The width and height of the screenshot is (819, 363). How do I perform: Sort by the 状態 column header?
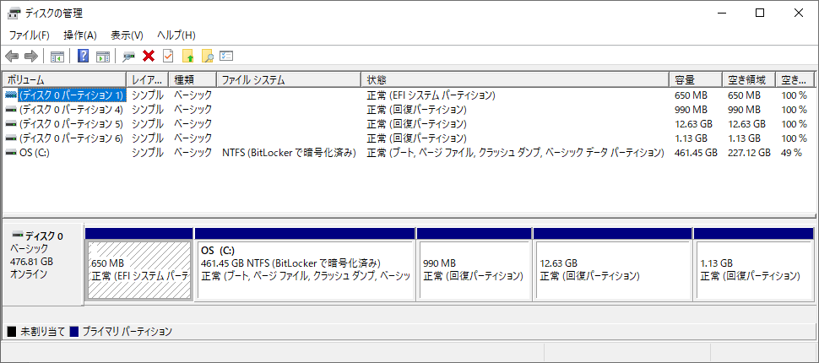pyautogui.click(x=515, y=80)
